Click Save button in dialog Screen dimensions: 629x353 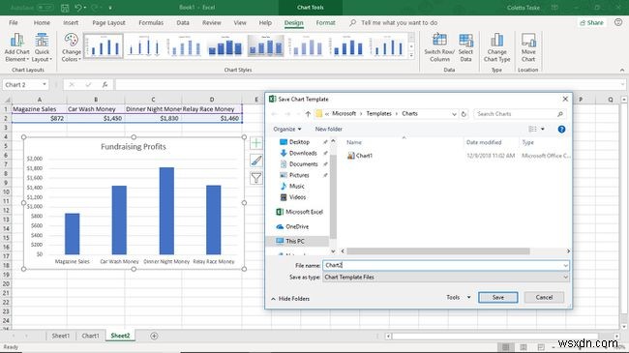point(497,298)
